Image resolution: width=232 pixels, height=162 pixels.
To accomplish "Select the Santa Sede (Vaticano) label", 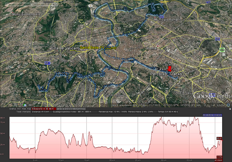I will (x=98, y=48).
